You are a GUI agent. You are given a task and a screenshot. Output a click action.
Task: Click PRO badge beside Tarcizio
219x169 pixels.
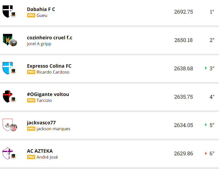coord(31,101)
